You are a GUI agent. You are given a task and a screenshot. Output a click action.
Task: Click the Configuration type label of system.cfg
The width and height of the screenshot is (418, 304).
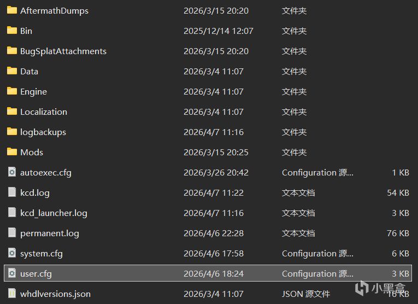click(317, 253)
